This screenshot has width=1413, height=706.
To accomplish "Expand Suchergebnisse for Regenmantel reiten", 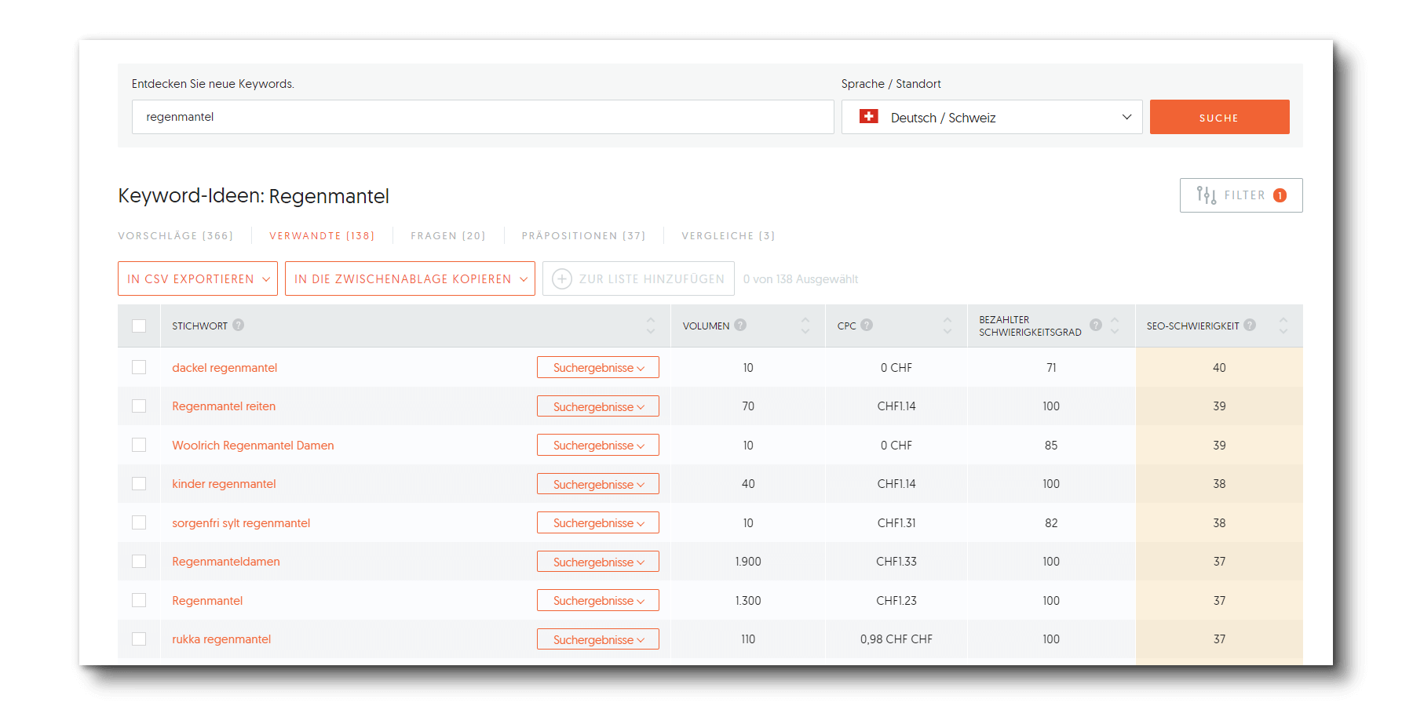I will click(597, 406).
